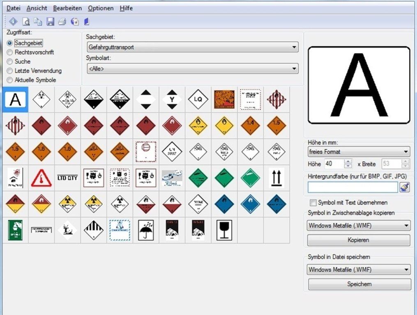Select the umbrella keep-dry symbol
417x315 pixels.
pos(146,230)
